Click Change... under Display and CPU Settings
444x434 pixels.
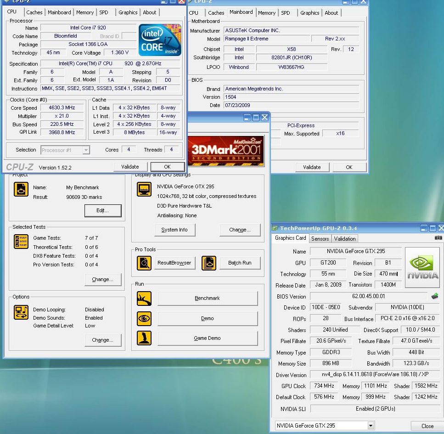(x=240, y=230)
